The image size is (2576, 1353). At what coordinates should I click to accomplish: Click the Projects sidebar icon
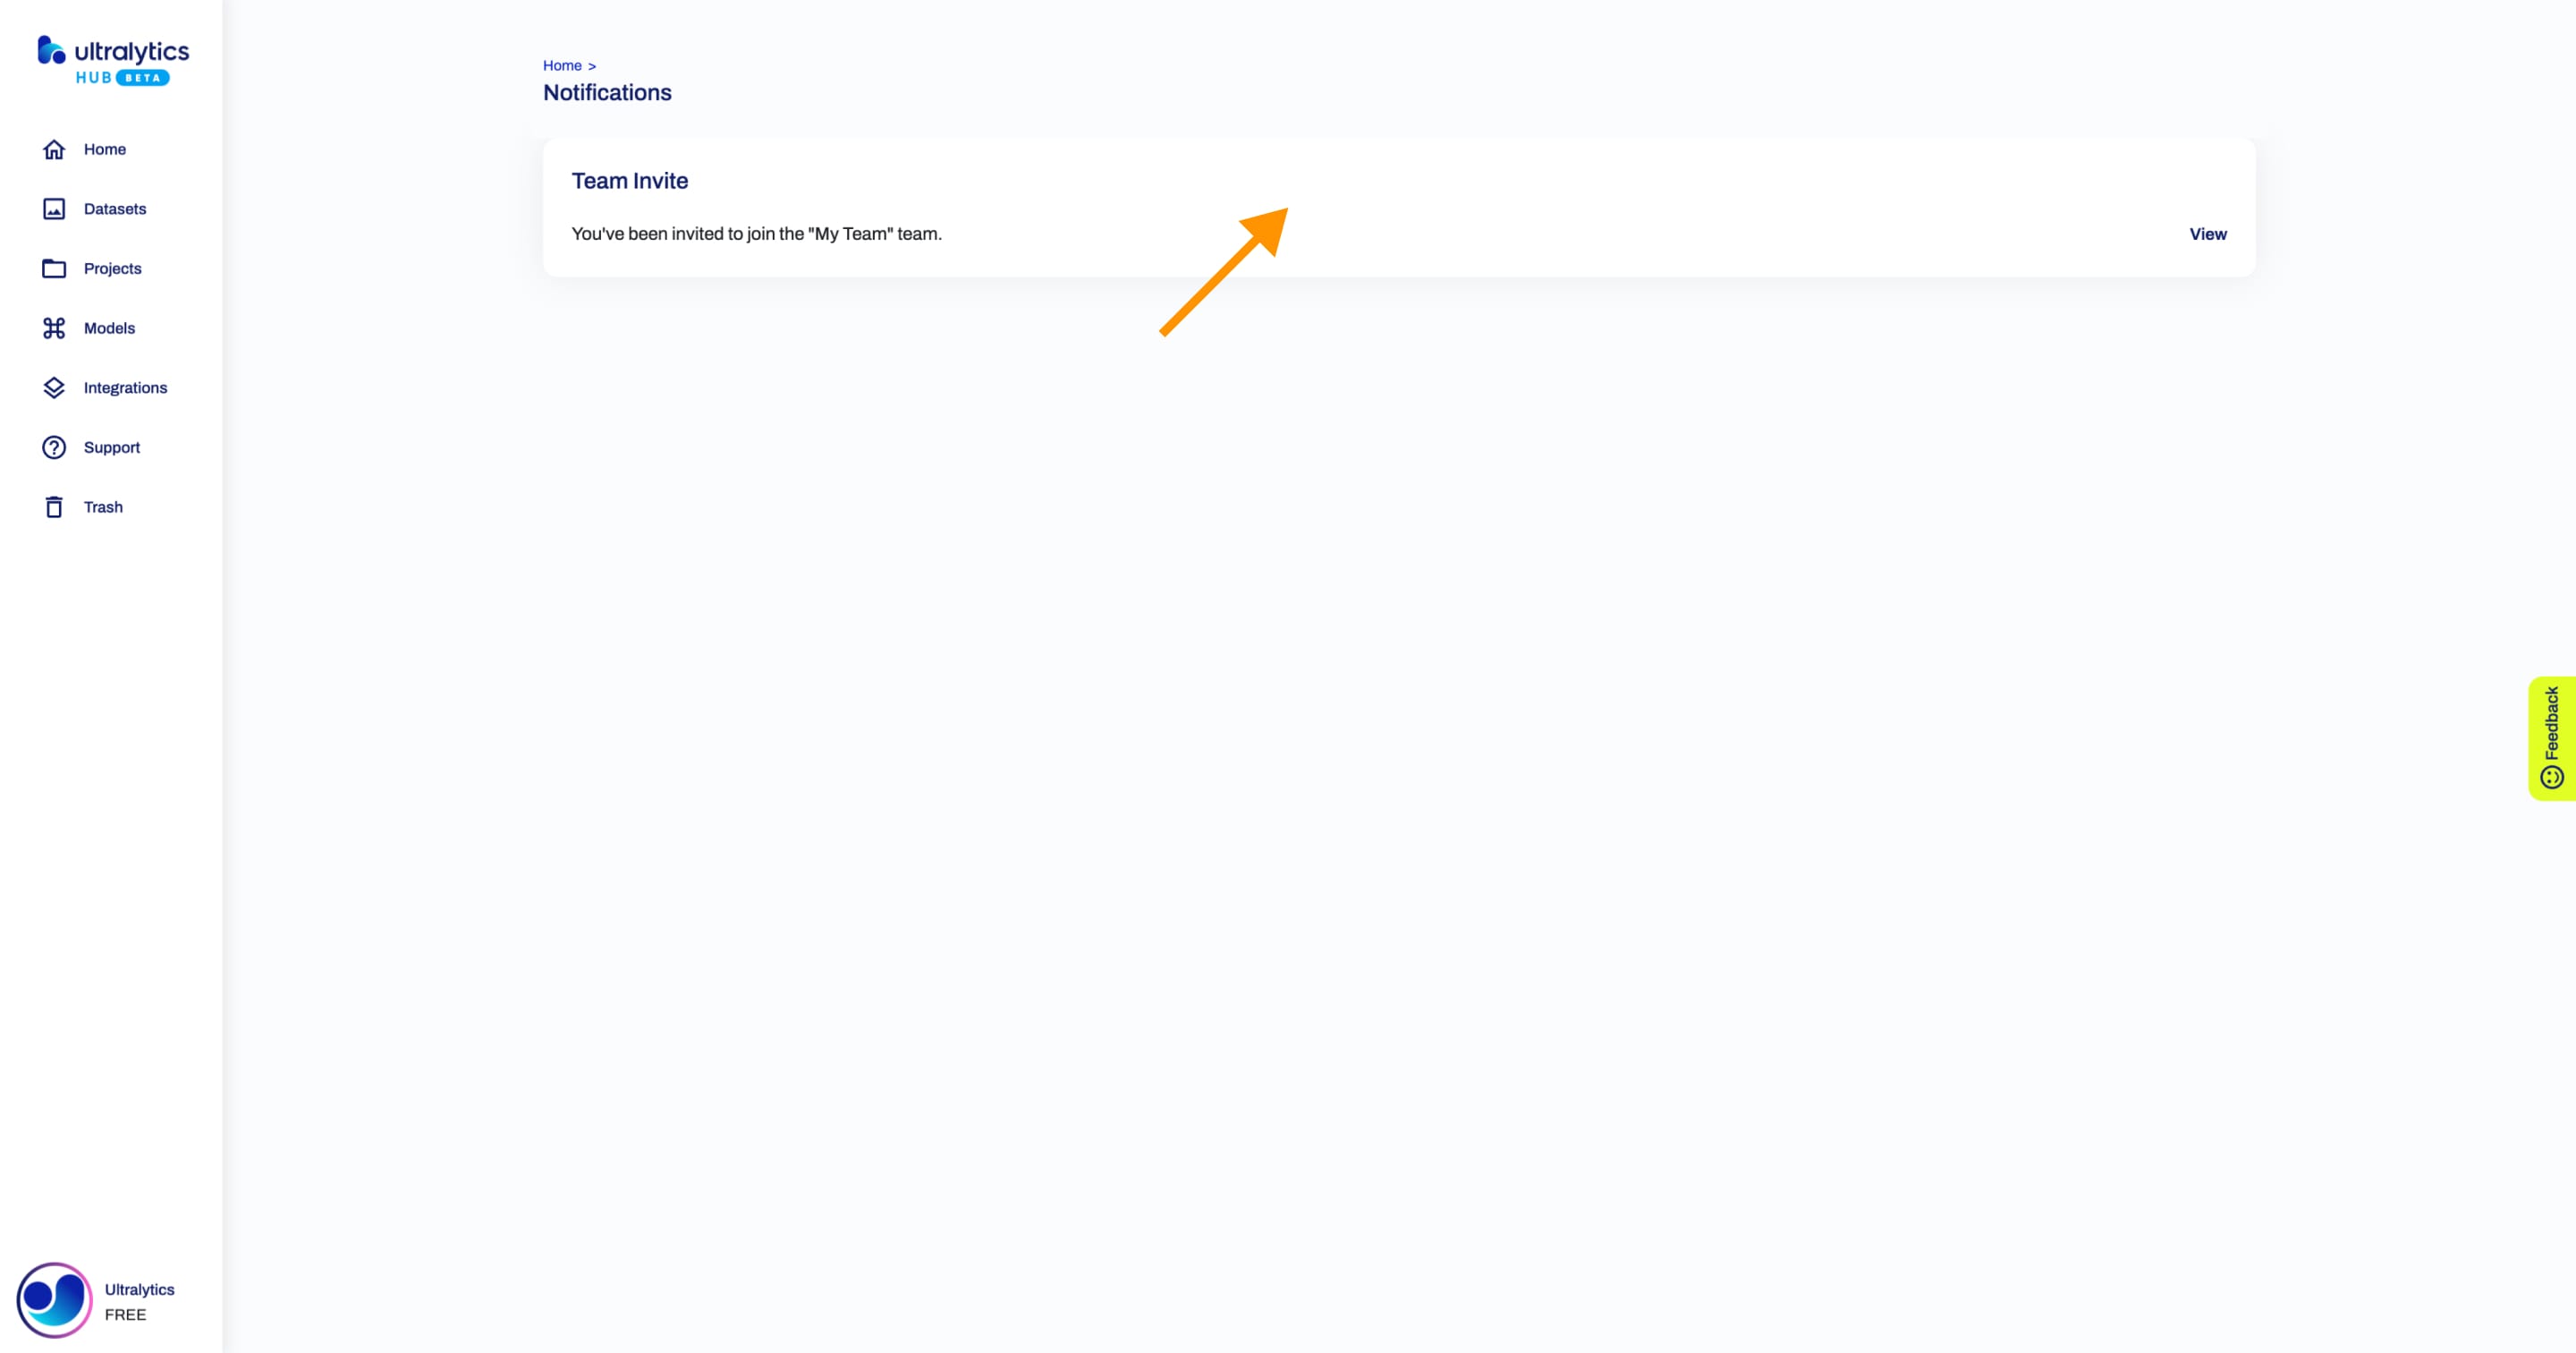coord(55,268)
